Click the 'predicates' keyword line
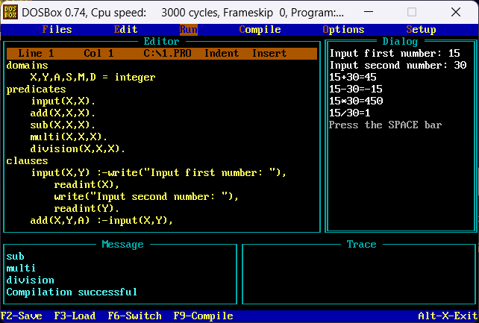 (36, 90)
